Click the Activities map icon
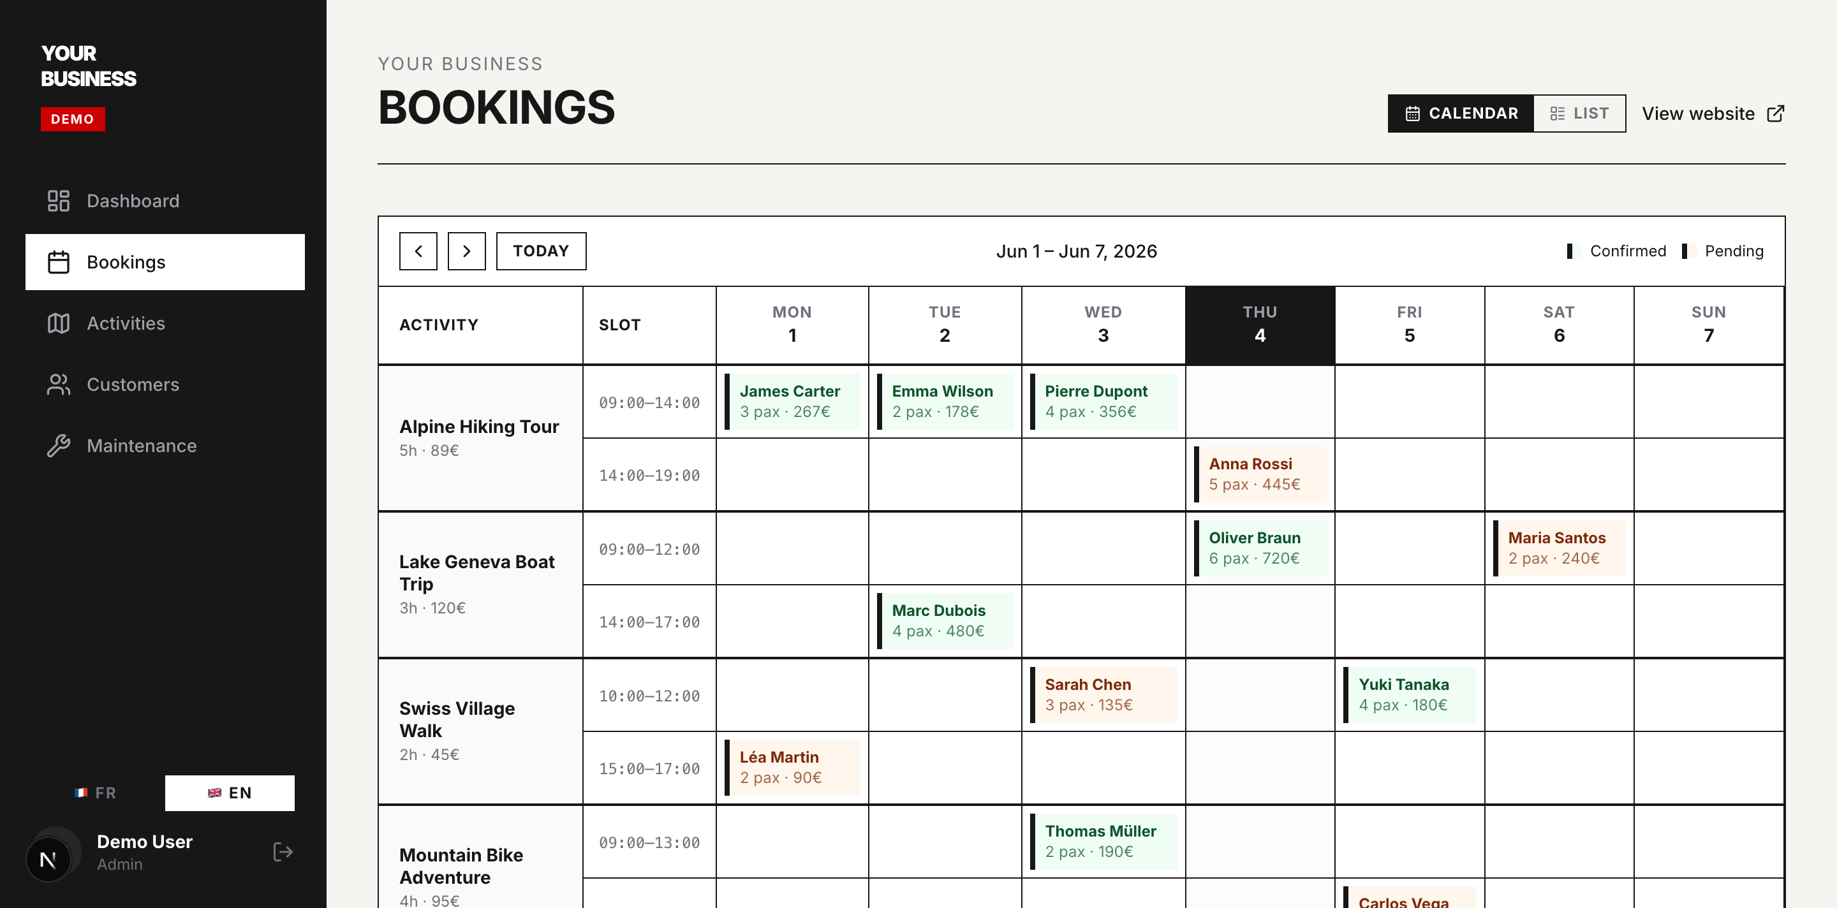The width and height of the screenshot is (1837, 908). pos(59,323)
